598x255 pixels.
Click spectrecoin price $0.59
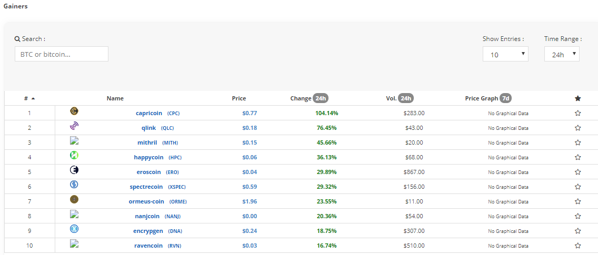tap(250, 187)
